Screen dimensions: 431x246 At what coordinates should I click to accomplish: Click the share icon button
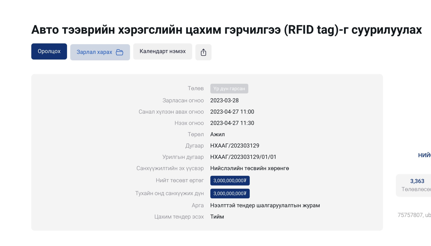click(x=203, y=52)
